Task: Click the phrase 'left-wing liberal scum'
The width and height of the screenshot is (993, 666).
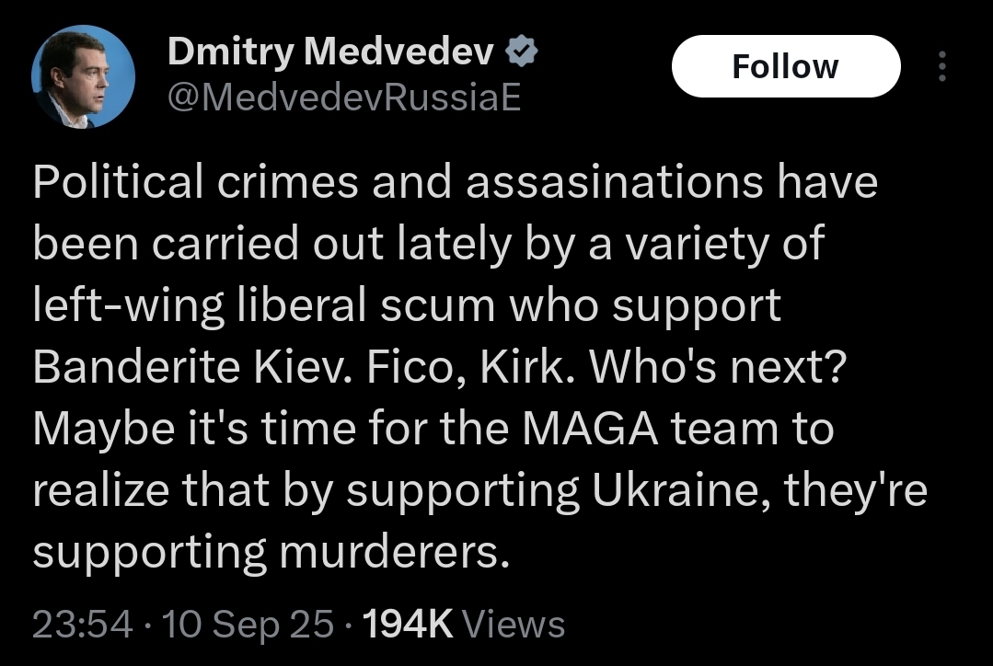Action: click(x=263, y=305)
